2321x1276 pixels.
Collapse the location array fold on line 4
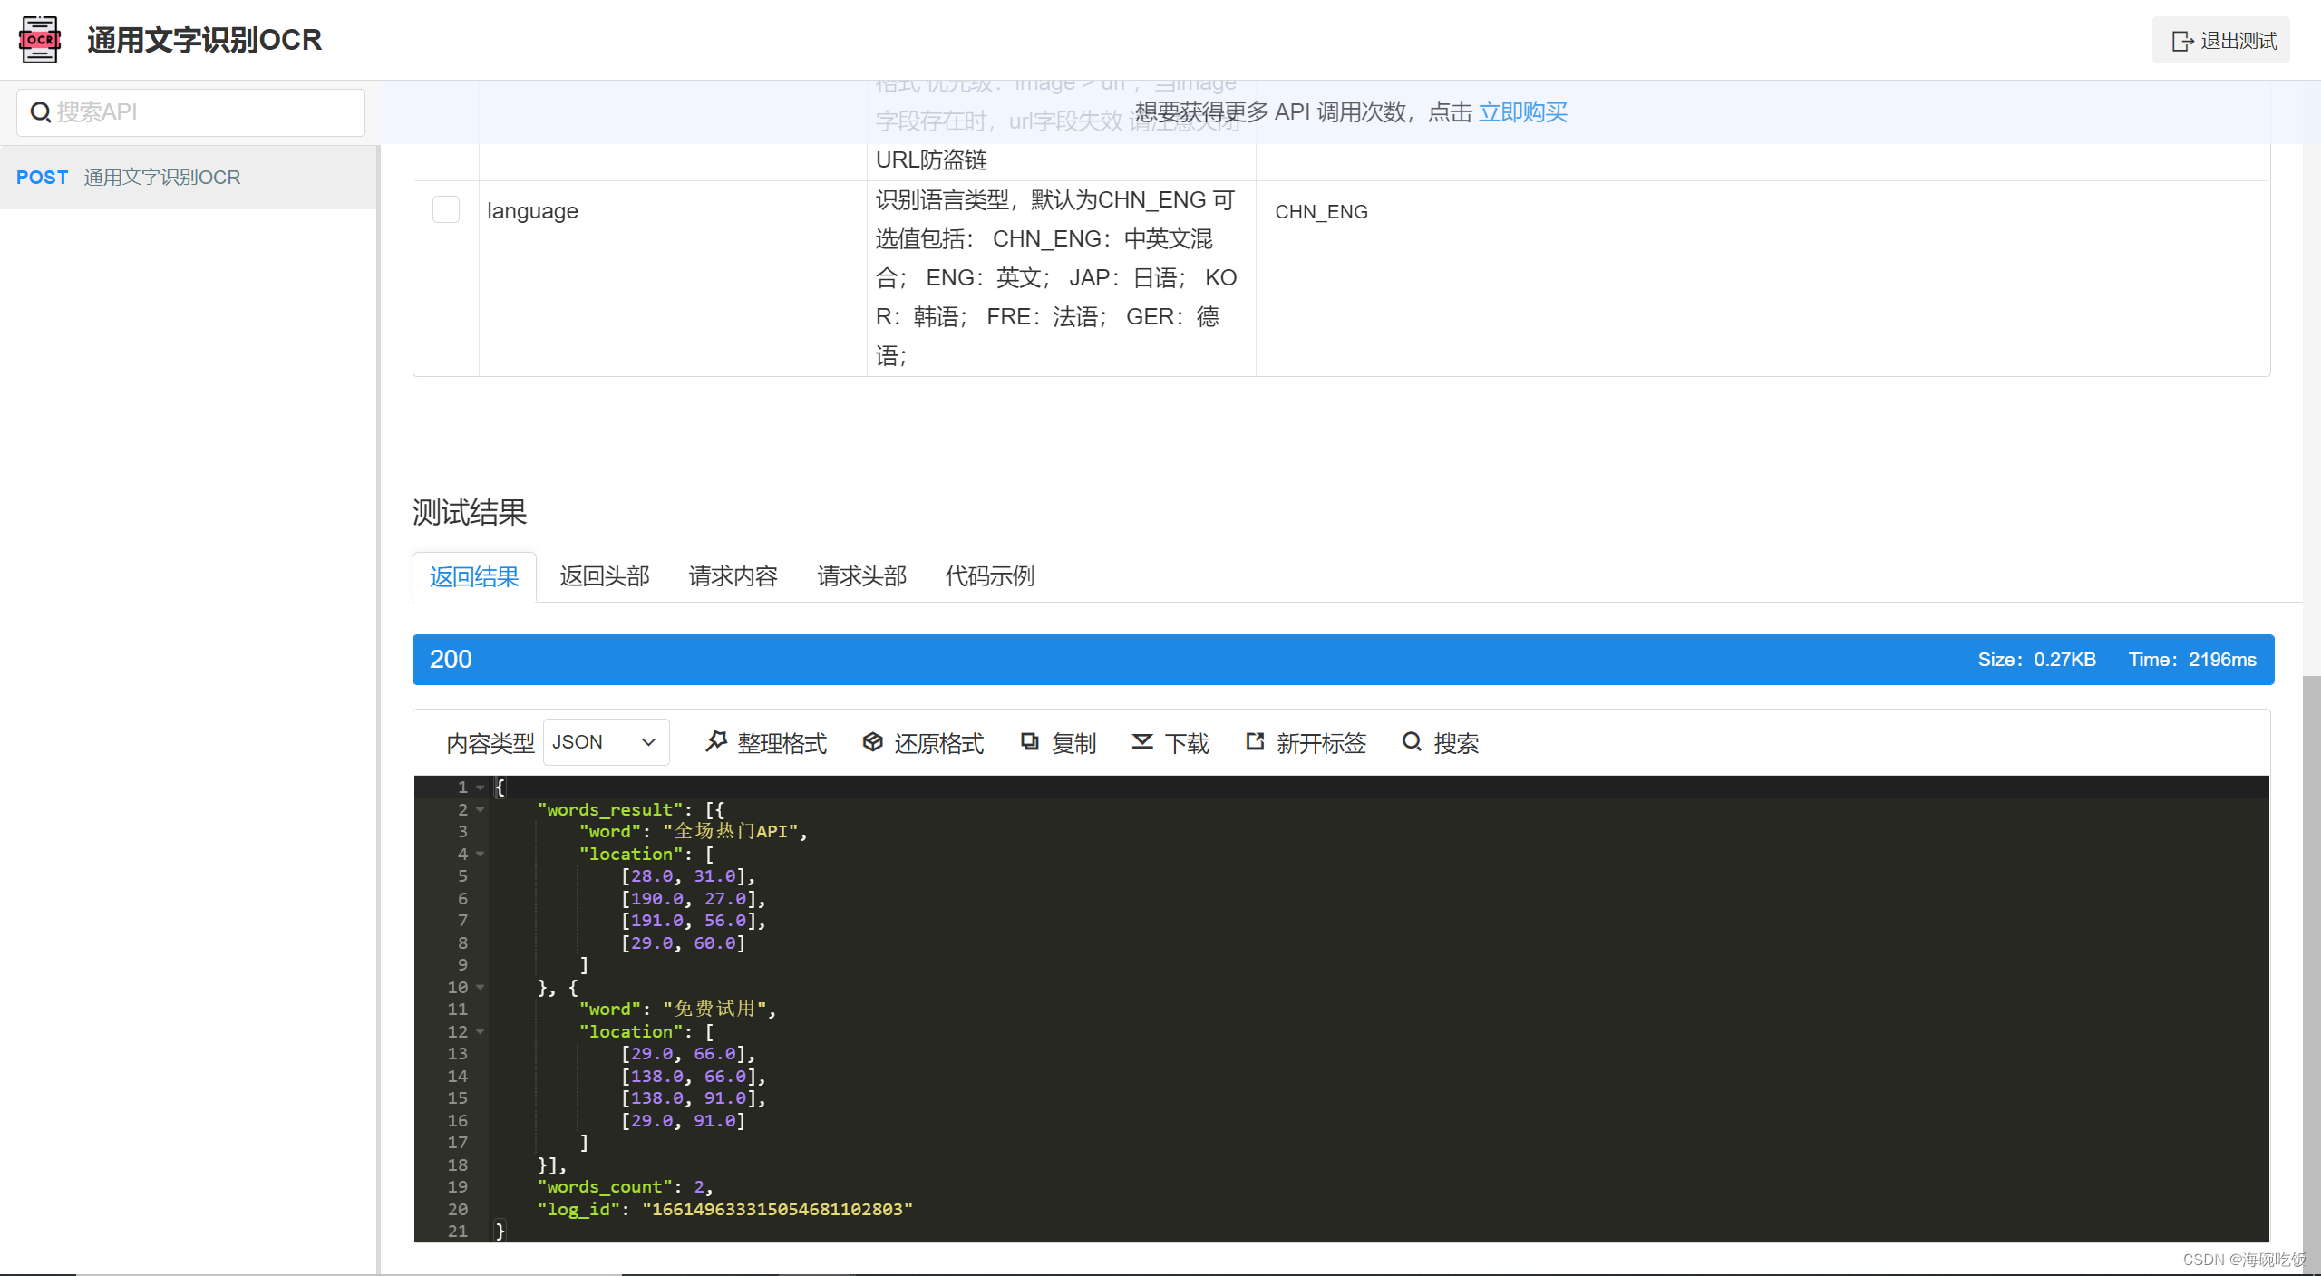pos(481,855)
